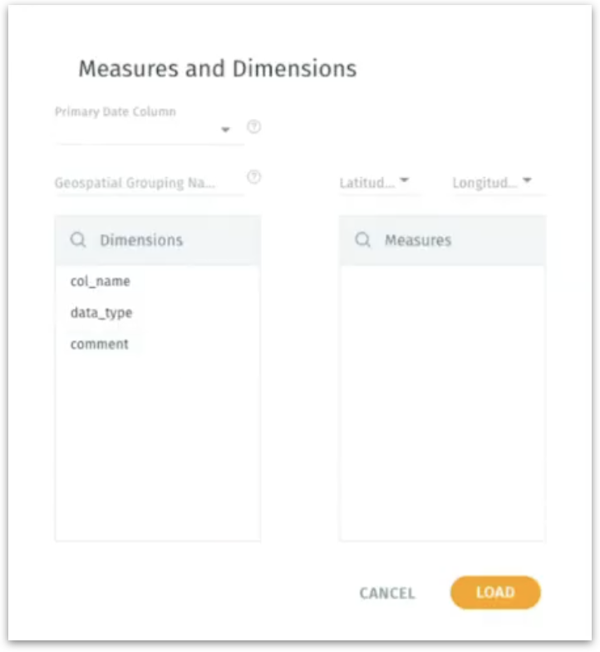Click the help icon beside Primary Date Column
Image resolution: width=600 pixels, height=652 pixels.
pos(254,127)
